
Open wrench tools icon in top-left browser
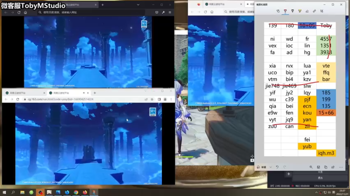(163, 13)
